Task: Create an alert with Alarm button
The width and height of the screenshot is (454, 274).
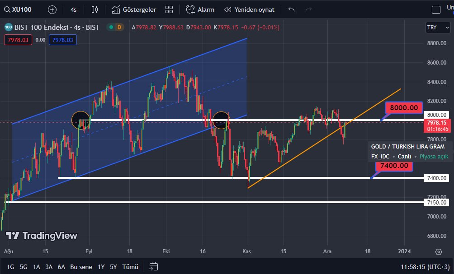Action: click(200, 9)
